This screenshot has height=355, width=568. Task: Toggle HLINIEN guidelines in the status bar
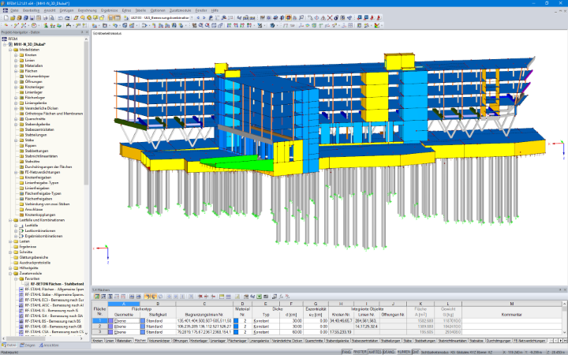click(x=404, y=352)
